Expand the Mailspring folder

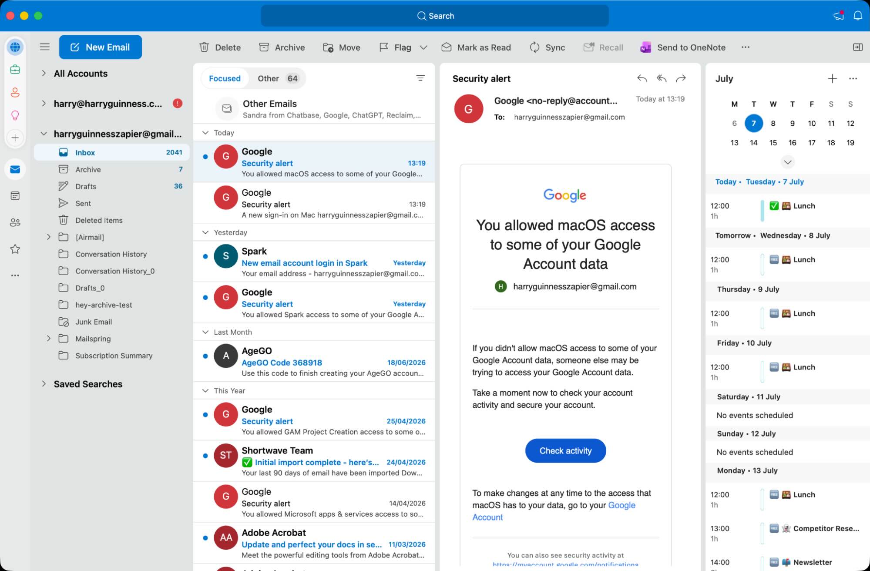coord(49,339)
